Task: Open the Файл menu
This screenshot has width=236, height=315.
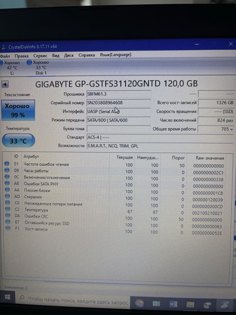Action: click(x=5, y=56)
